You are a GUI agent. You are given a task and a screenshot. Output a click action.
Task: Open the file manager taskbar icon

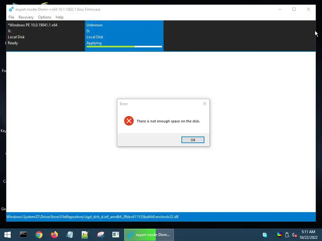[116, 235]
